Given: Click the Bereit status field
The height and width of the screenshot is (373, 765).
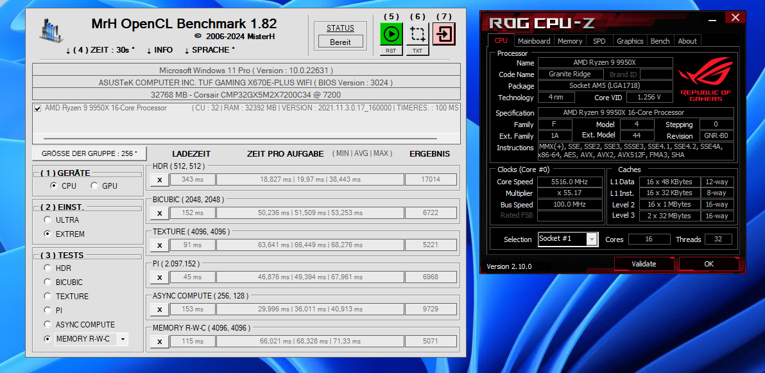Looking at the screenshot, I should tap(340, 42).
